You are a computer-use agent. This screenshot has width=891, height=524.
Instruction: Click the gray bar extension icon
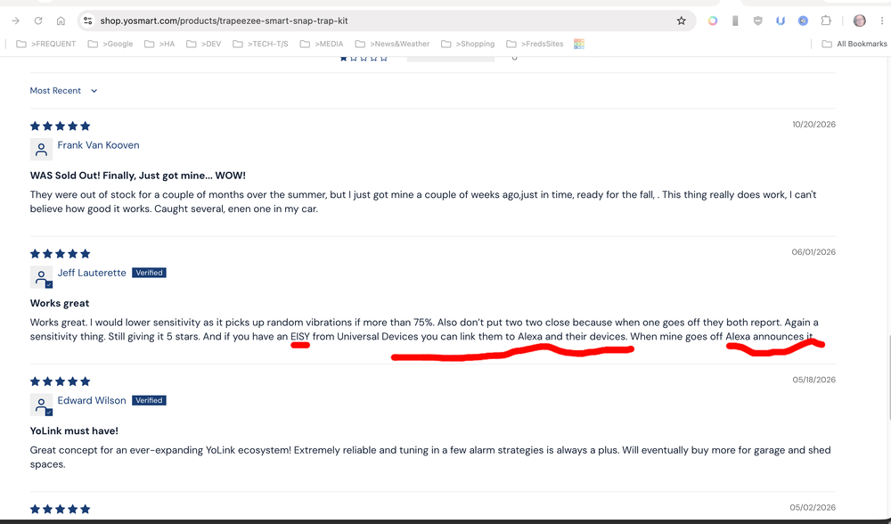pyautogui.click(x=735, y=21)
